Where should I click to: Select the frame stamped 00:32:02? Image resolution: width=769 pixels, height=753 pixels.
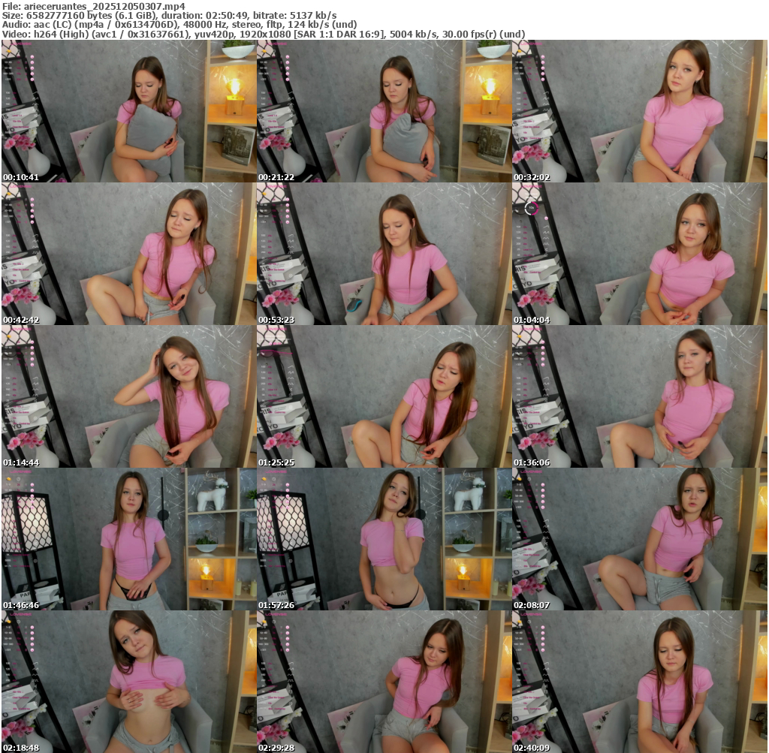640,111
